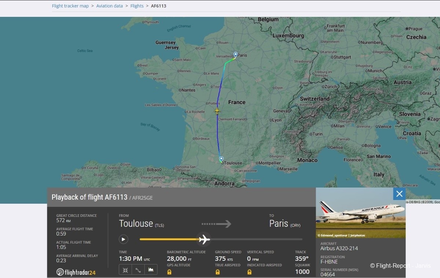The width and height of the screenshot is (440, 278).
Task: Click the 'Playback of flight AF6113' title
Action: [x=89, y=197]
